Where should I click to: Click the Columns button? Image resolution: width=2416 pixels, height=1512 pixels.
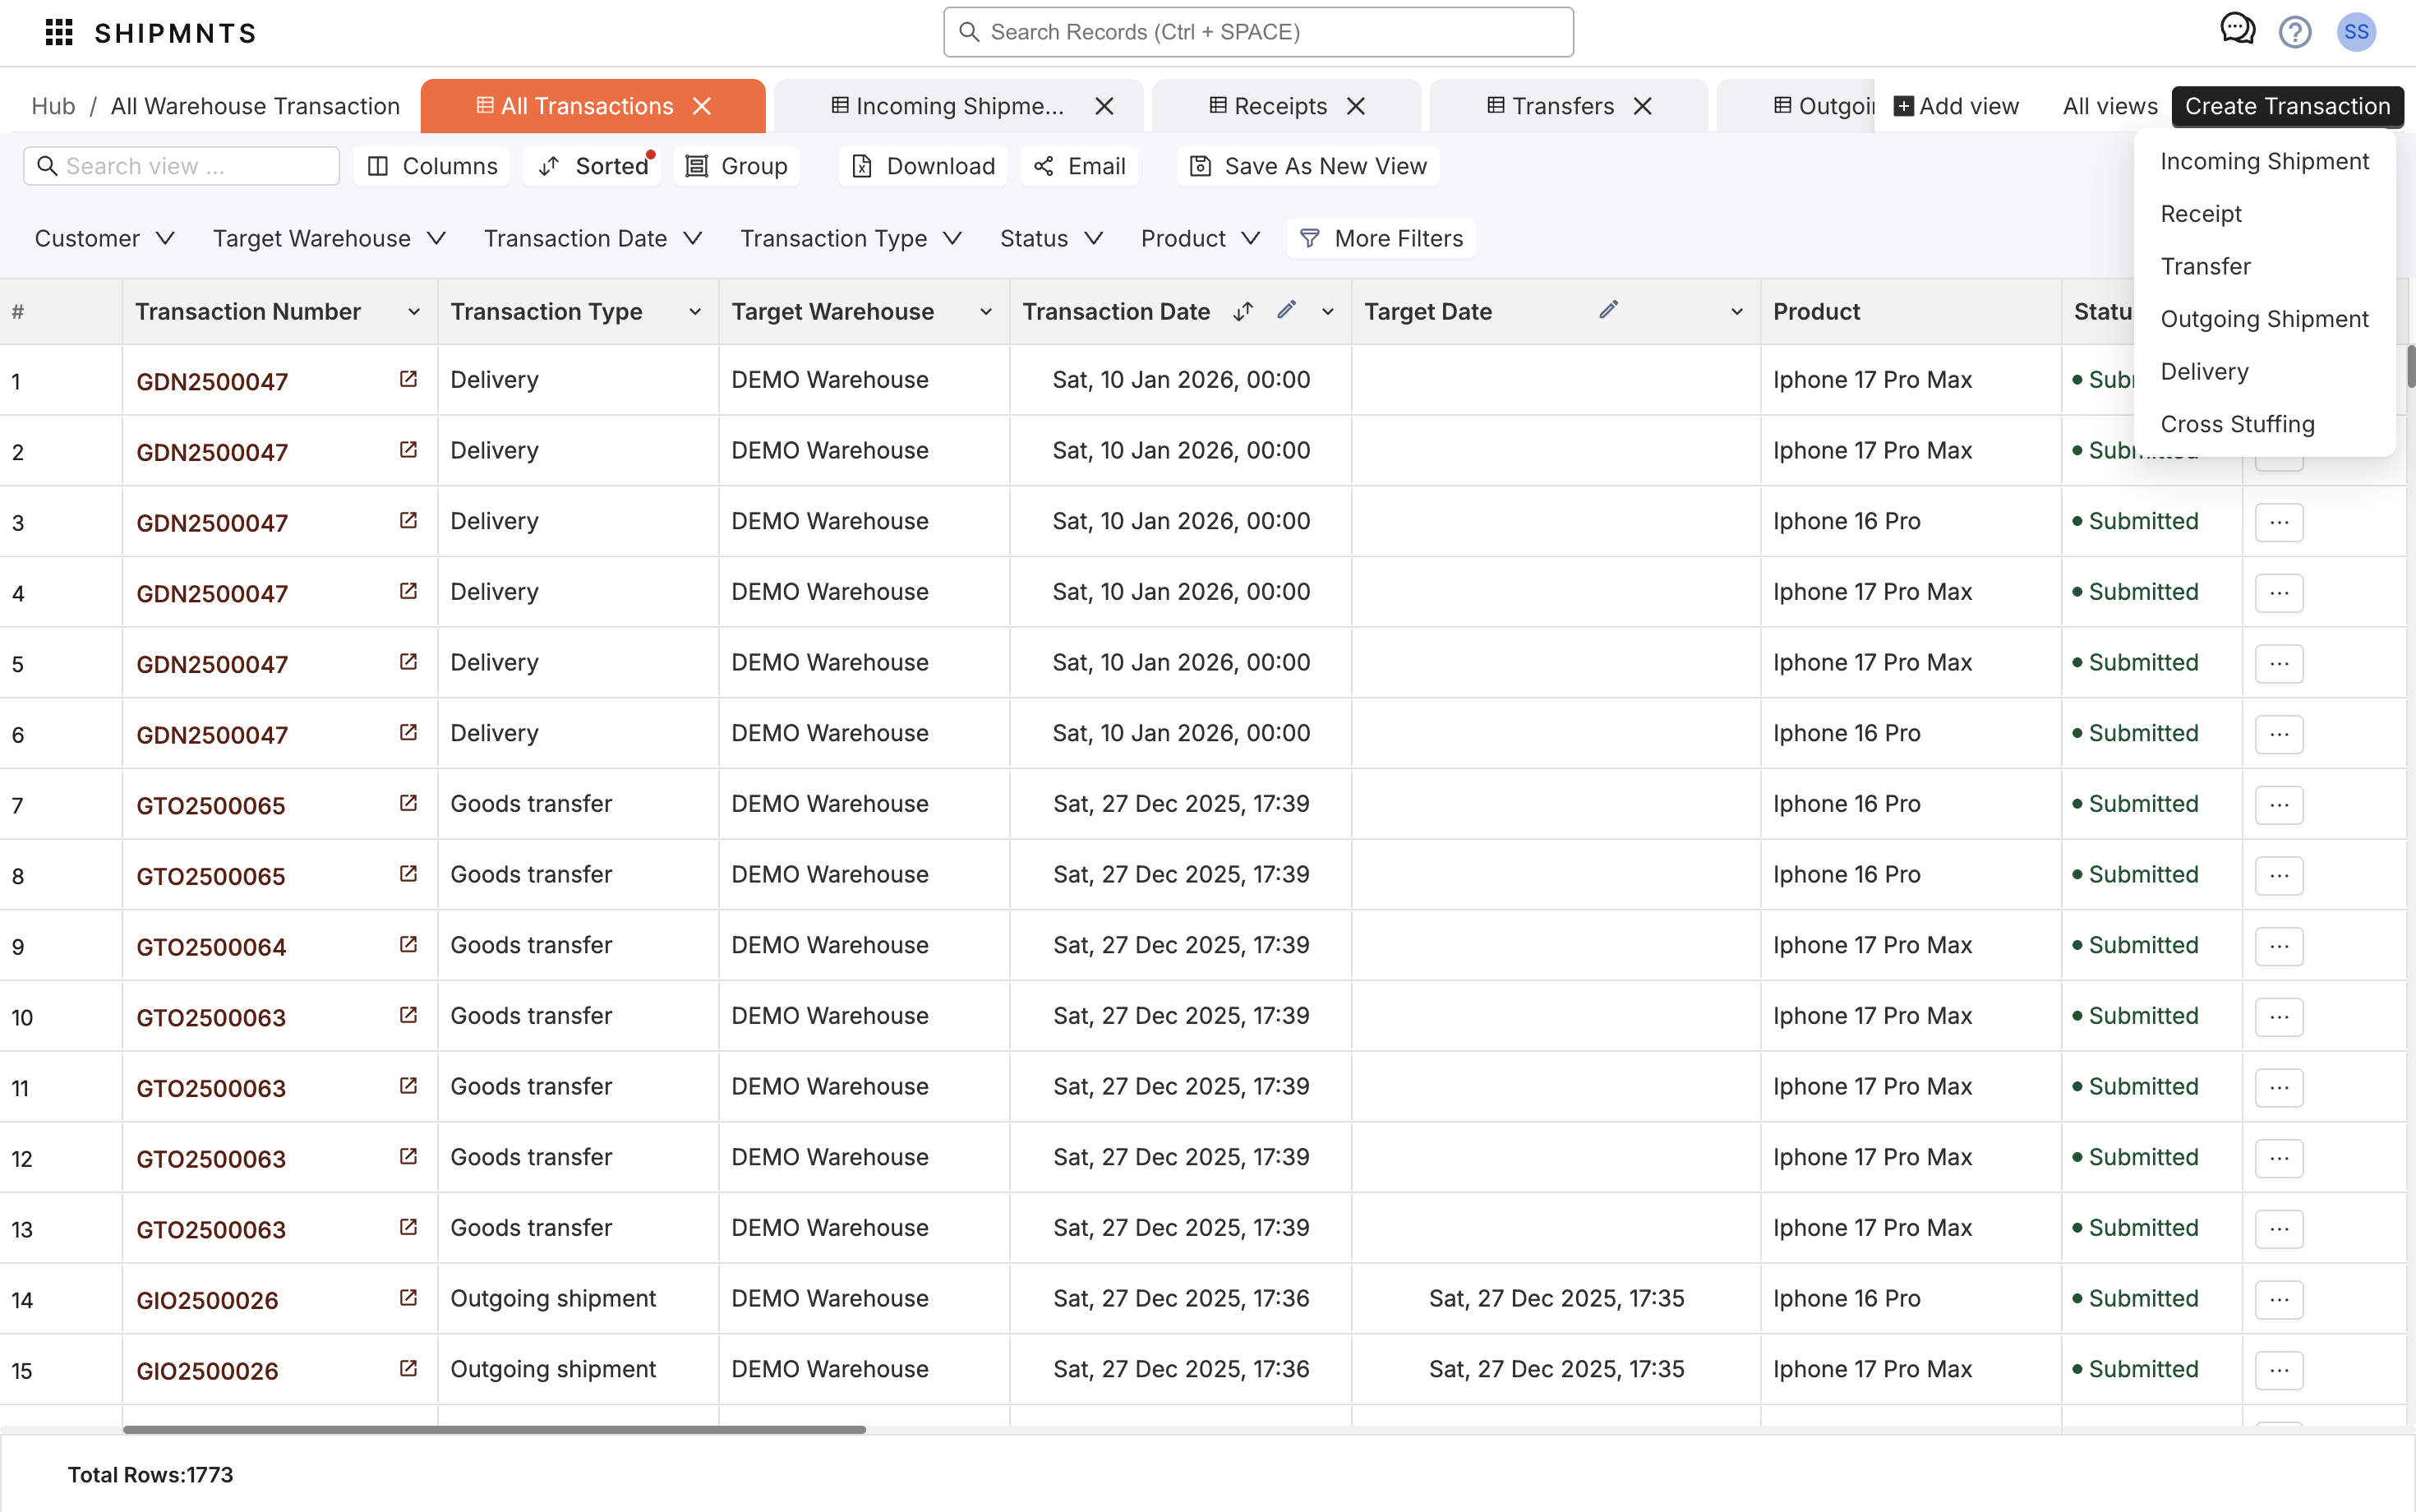(432, 166)
